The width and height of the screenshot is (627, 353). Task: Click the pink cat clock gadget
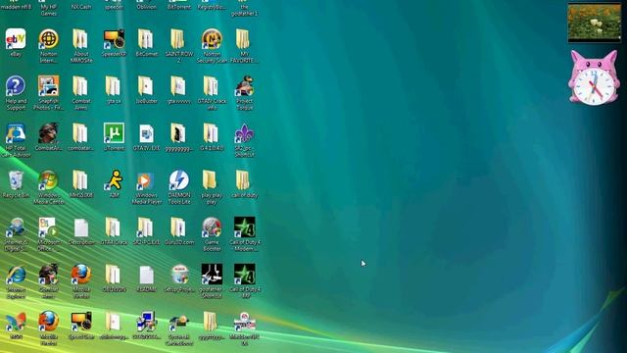coord(595,77)
